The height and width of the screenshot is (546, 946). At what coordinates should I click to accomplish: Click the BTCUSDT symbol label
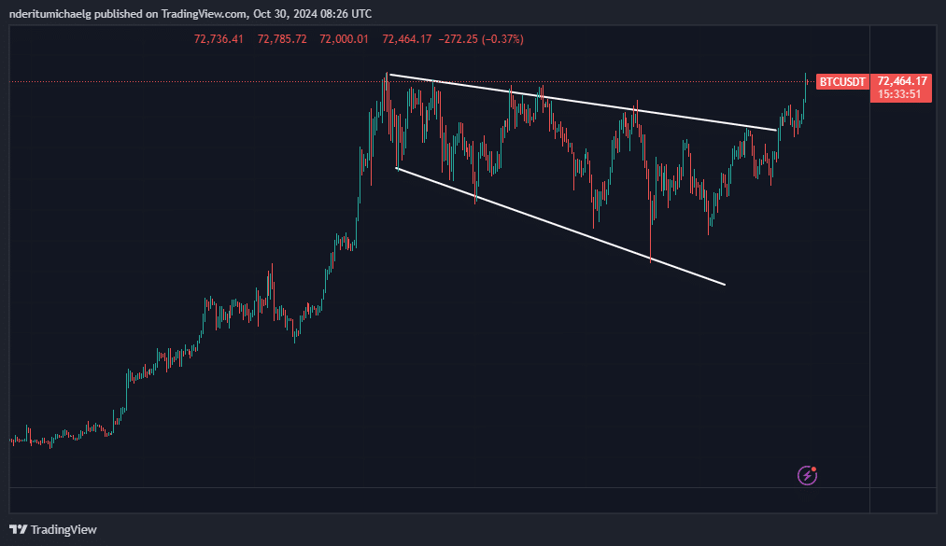842,82
